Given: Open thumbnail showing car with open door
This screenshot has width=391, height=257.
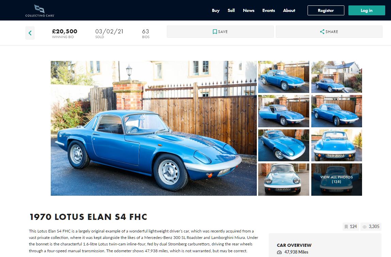Looking at the screenshot, I should click(283, 111).
